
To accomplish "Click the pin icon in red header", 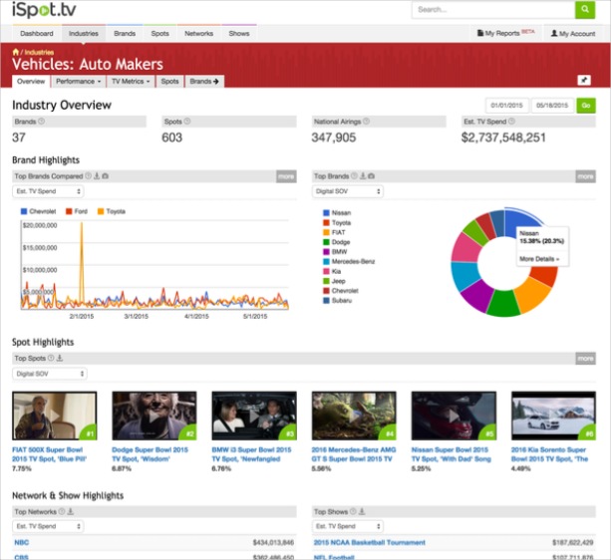I will tap(584, 81).
